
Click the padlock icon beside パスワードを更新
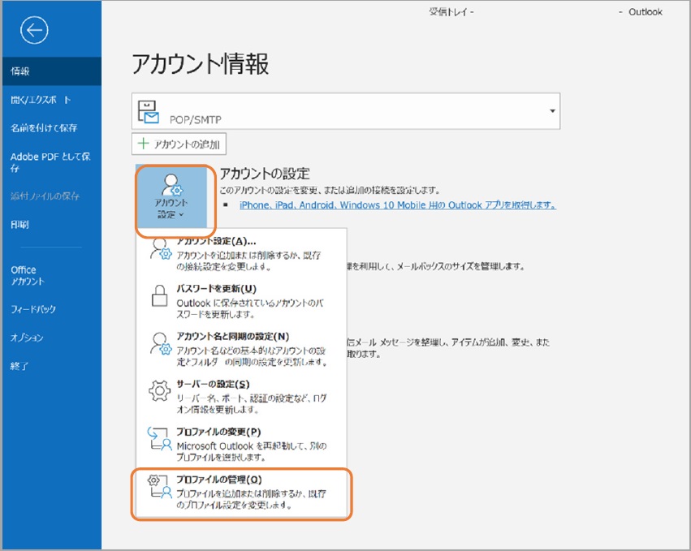point(159,295)
